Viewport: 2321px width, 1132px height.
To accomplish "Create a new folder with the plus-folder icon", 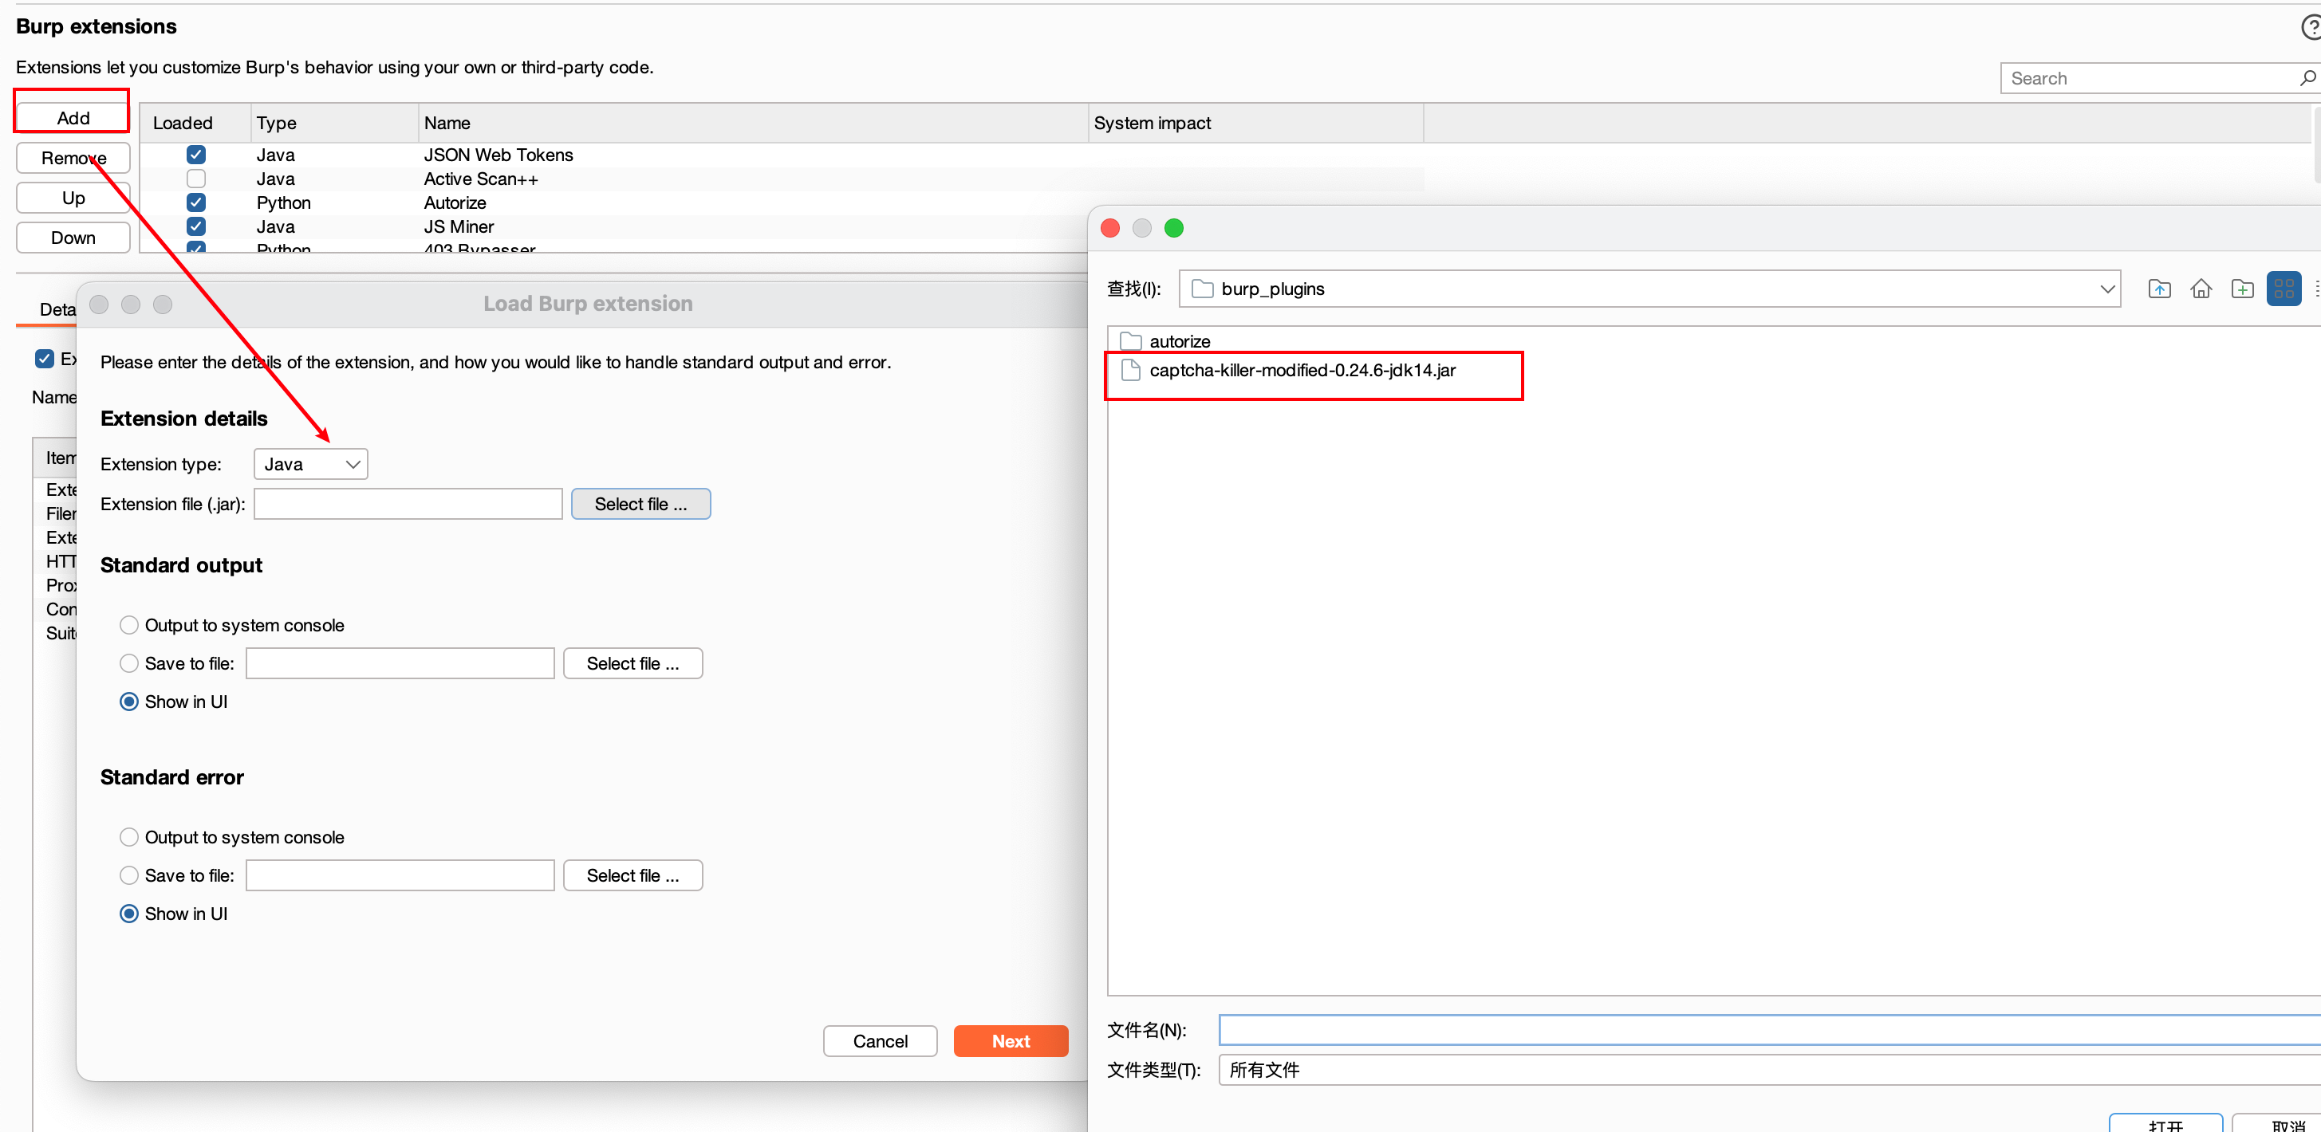I will click(x=2242, y=289).
